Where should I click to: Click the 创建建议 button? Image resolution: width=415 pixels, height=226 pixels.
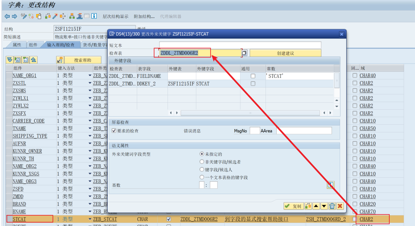point(285,53)
